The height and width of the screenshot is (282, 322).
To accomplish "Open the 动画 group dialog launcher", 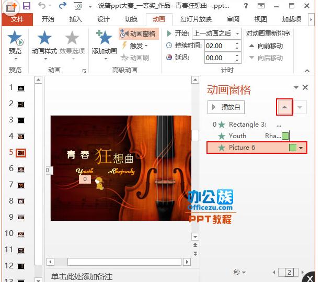I will tap(84, 71).
